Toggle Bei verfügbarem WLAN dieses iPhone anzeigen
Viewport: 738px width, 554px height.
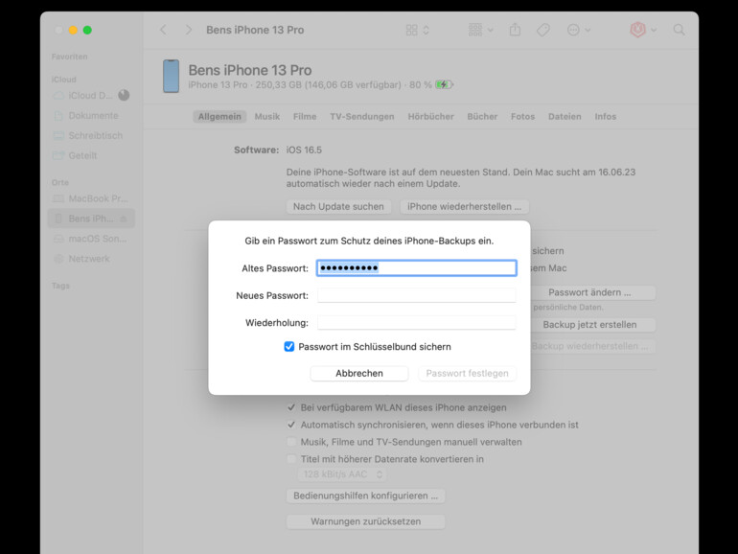(x=291, y=407)
